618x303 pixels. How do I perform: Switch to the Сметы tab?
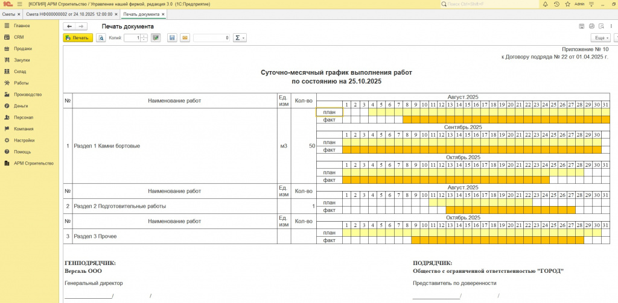[9, 14]
